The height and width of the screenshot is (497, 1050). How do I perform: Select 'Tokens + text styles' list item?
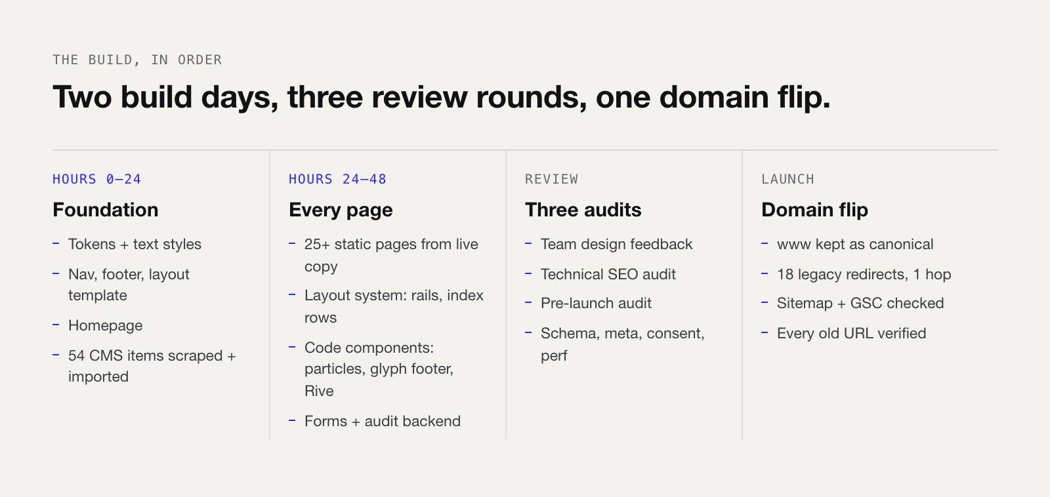click(x=135, y=245)
